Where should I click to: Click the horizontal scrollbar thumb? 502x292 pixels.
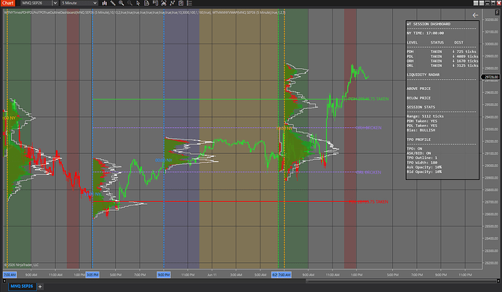pos(401,281)
